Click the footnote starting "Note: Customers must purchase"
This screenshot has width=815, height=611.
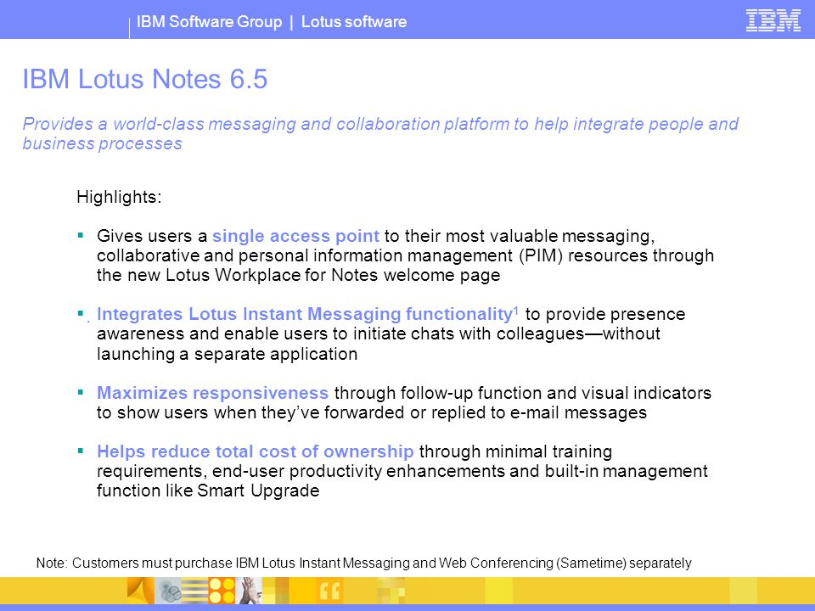click(364, 563)
